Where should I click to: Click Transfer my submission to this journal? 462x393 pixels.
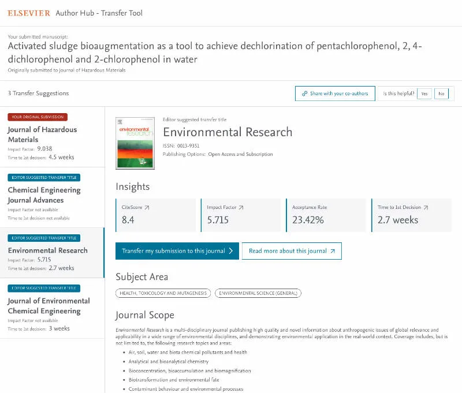click(177, 251)
